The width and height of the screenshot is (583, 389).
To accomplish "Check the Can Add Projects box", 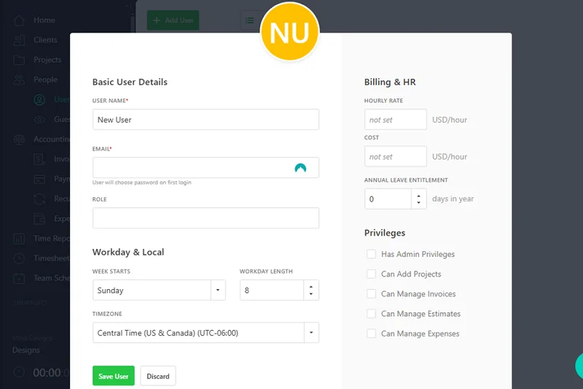I will 371,274.
